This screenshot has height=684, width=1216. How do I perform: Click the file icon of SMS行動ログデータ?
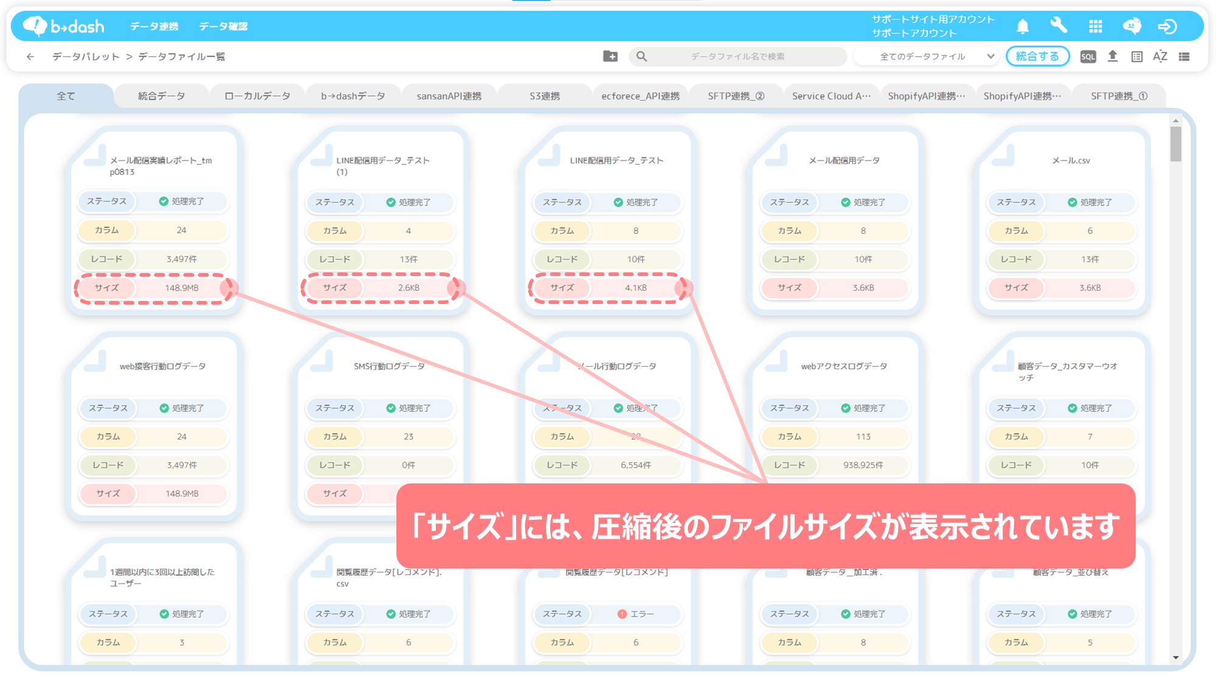321,361
